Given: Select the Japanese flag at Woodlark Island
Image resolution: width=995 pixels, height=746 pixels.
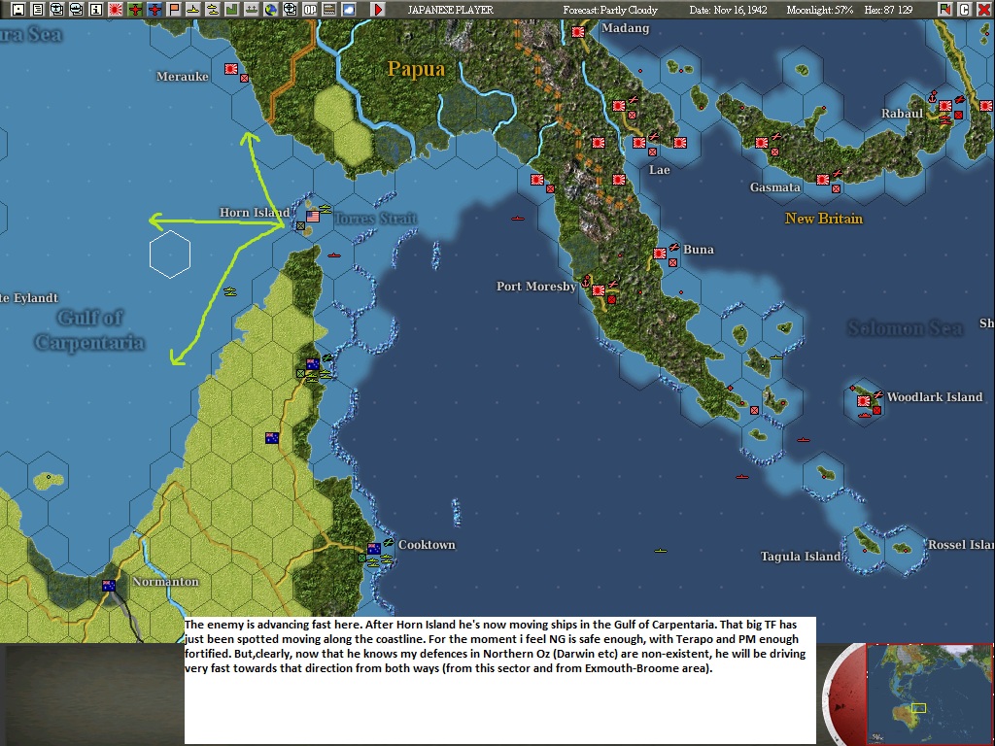Looking at the screenshot, I should (x=864, y=401).
